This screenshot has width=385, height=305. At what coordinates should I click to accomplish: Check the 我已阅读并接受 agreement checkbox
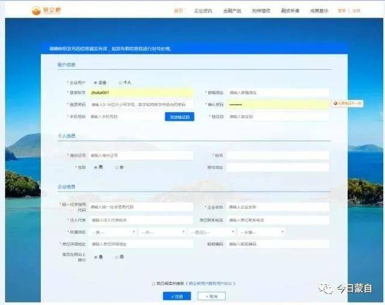(153, 283)
